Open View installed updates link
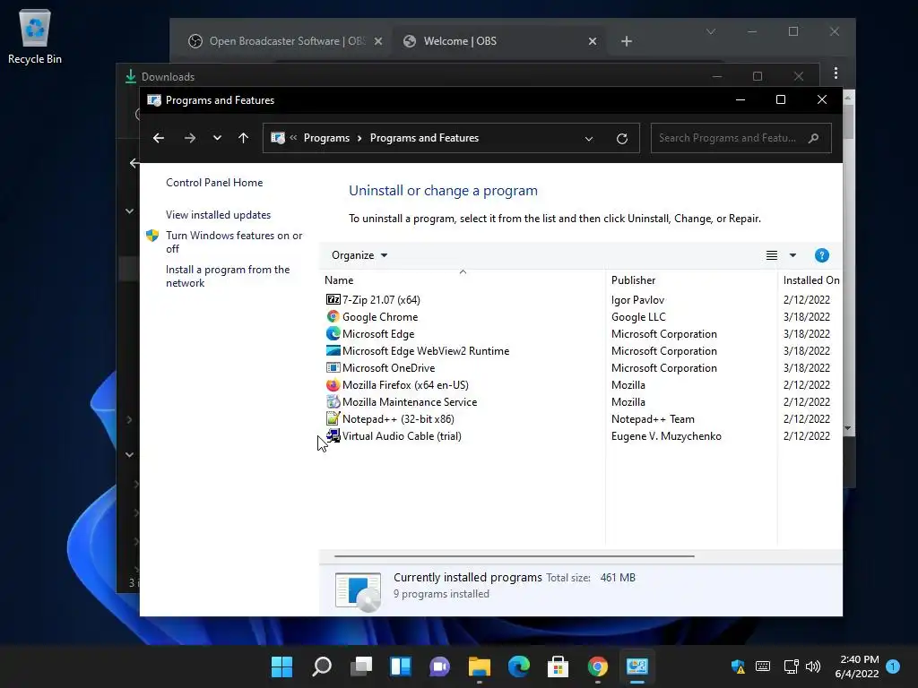This screenshot has width=918, height=688. click(218, 215)
